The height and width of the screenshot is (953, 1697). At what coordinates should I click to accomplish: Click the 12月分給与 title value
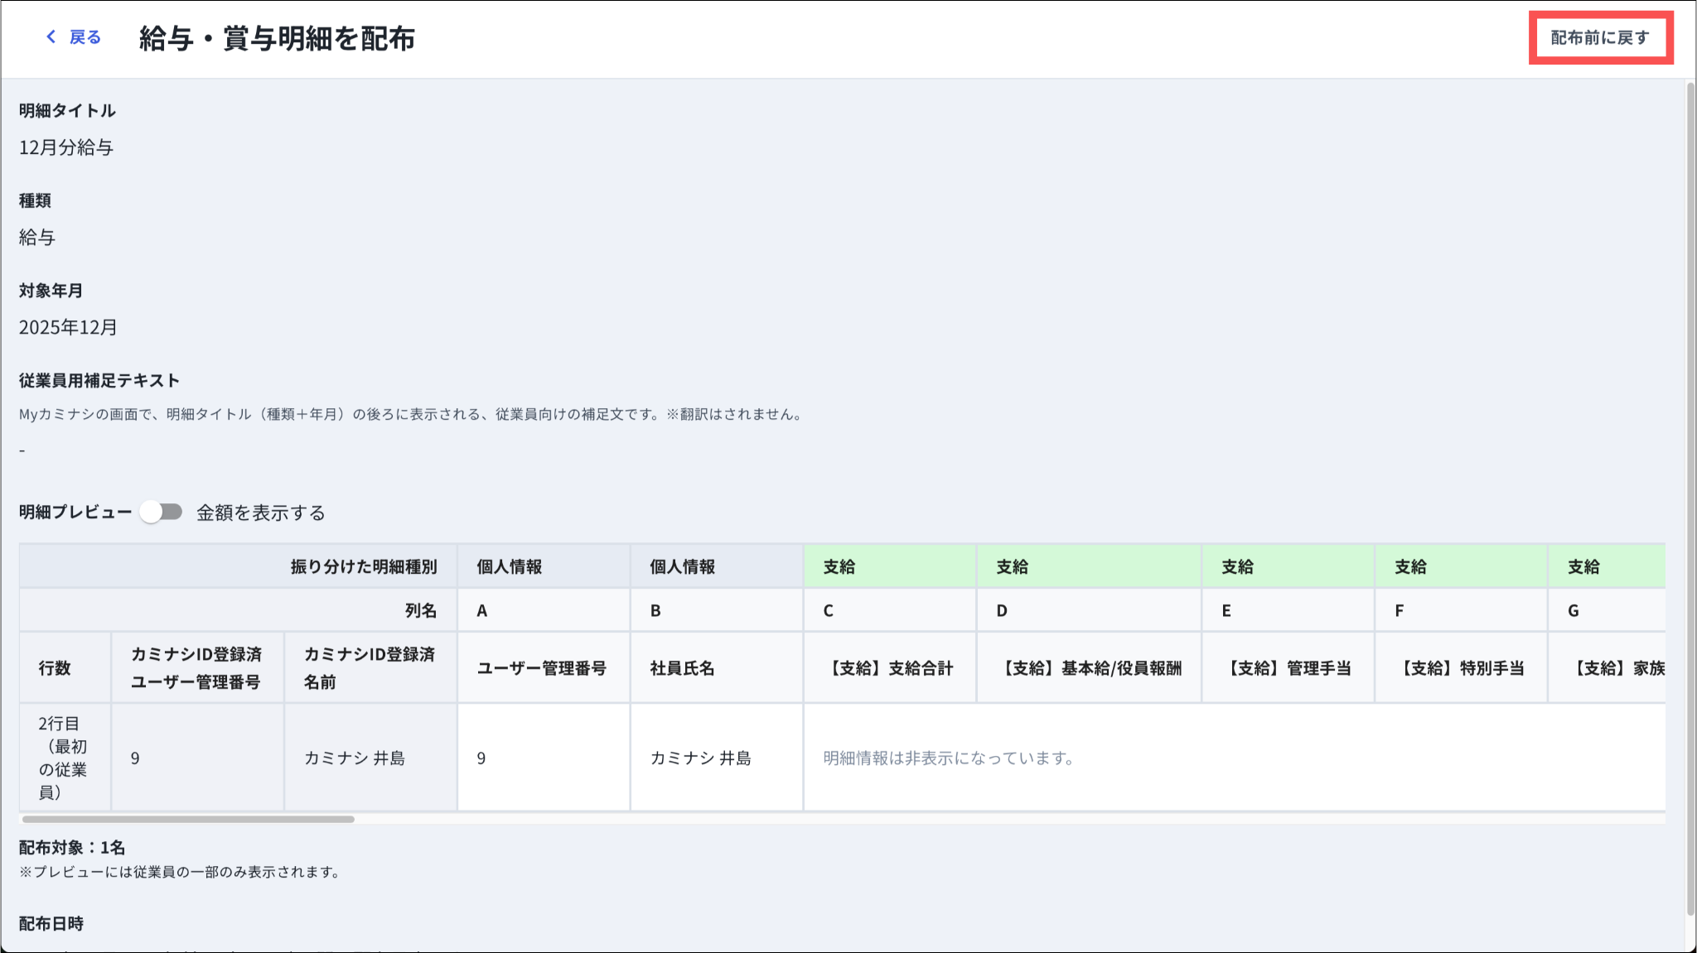point(66,147)
